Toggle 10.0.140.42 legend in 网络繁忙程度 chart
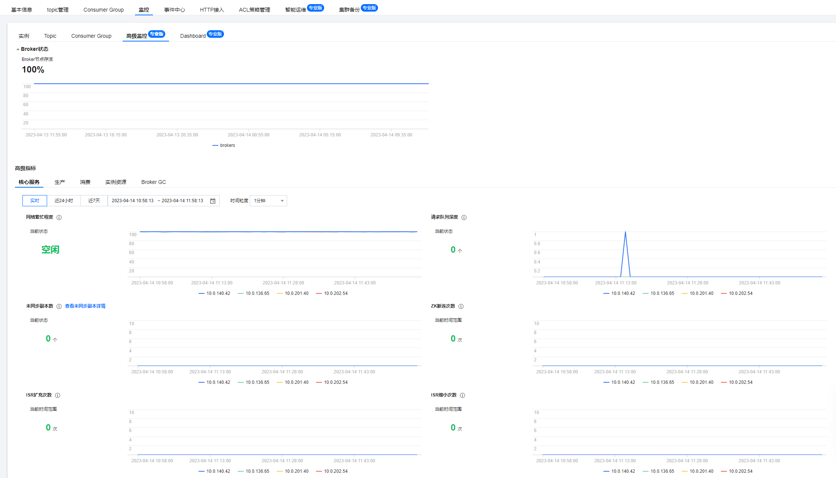This screenshot has width=836, height=478. pyautogui.click(x=214, y=293)
